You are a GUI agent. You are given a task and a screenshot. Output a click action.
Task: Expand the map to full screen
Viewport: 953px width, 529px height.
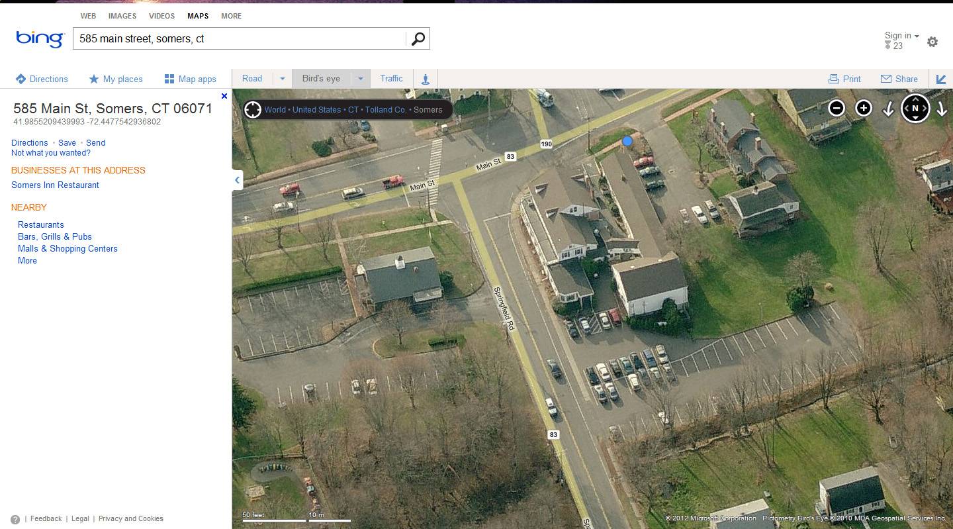coord(941,78)
